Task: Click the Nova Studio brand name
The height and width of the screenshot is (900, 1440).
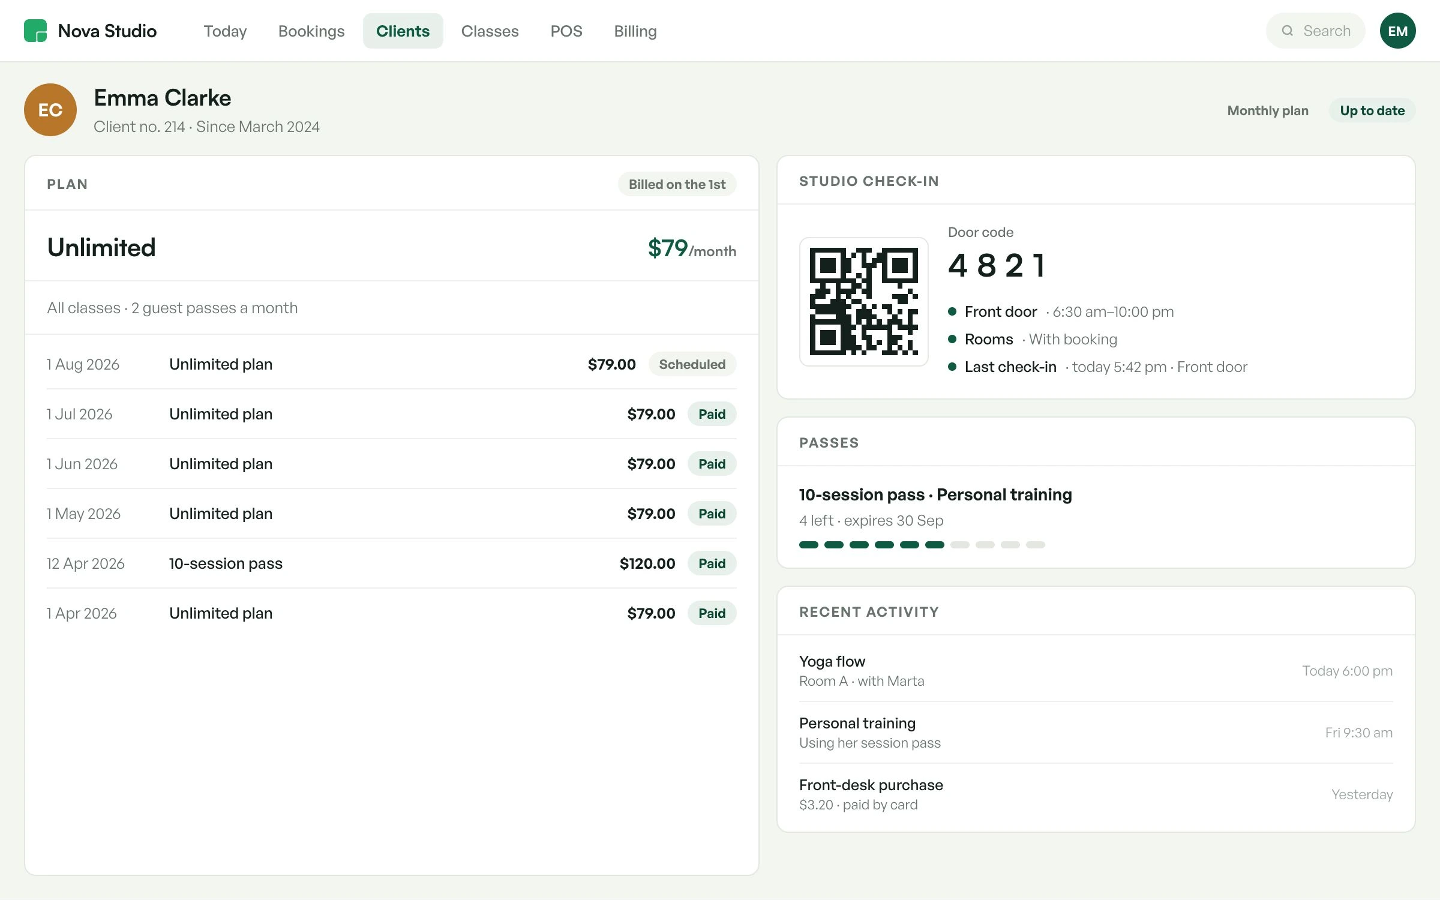Action: point(107,31)
